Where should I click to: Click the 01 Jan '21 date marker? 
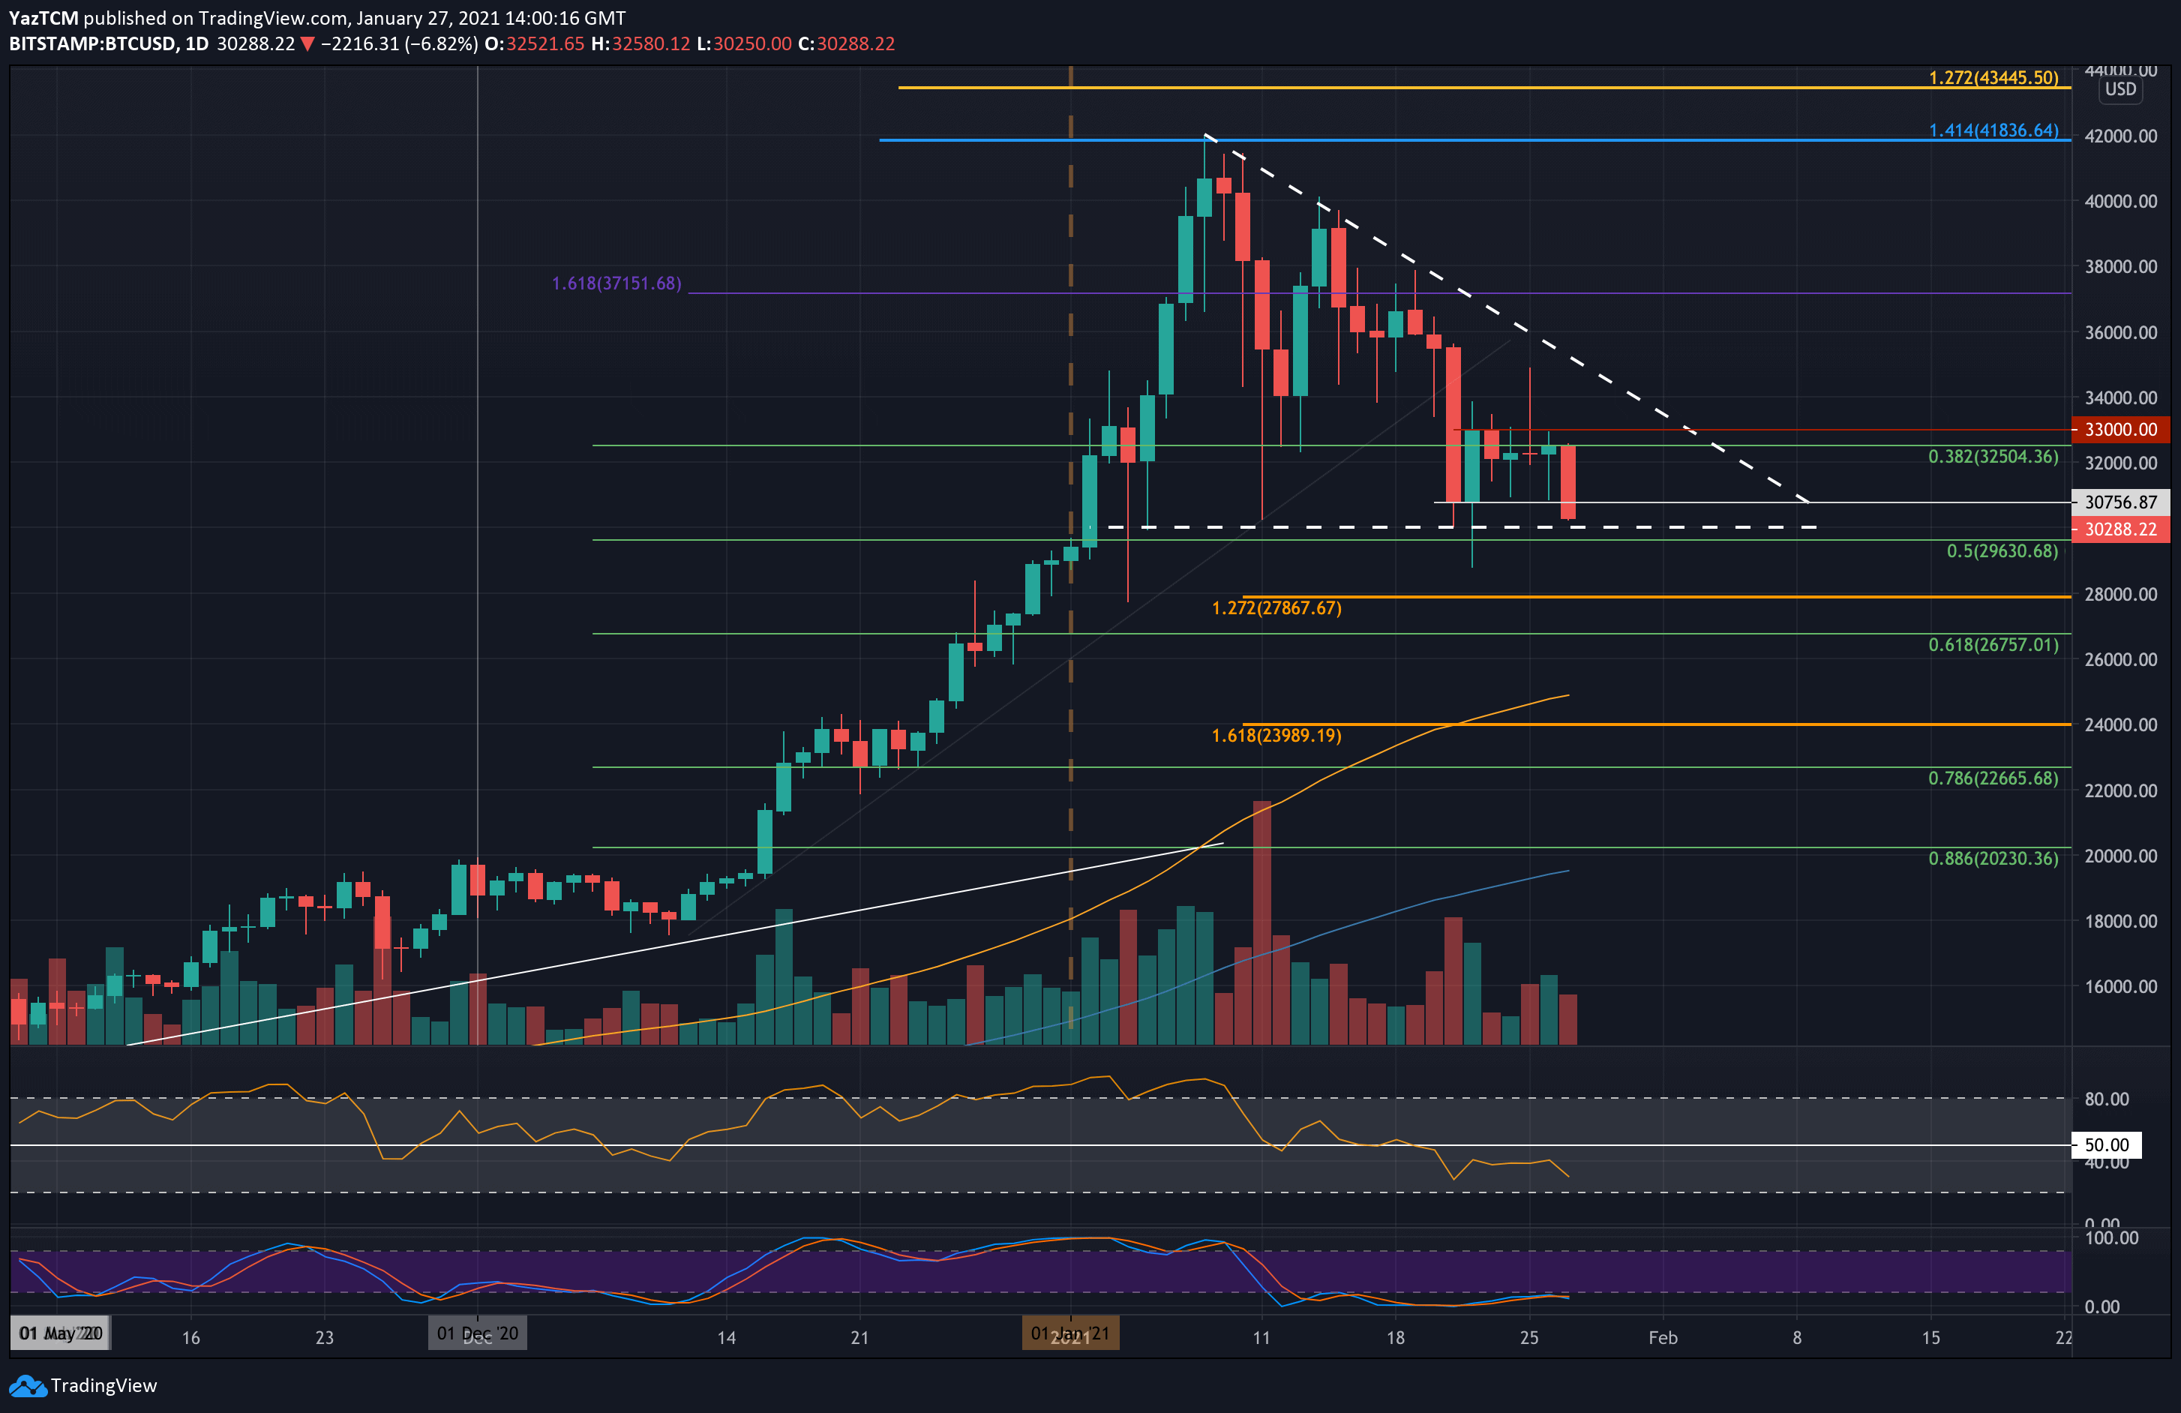pyautogui.click(x=1070, y=1333)
